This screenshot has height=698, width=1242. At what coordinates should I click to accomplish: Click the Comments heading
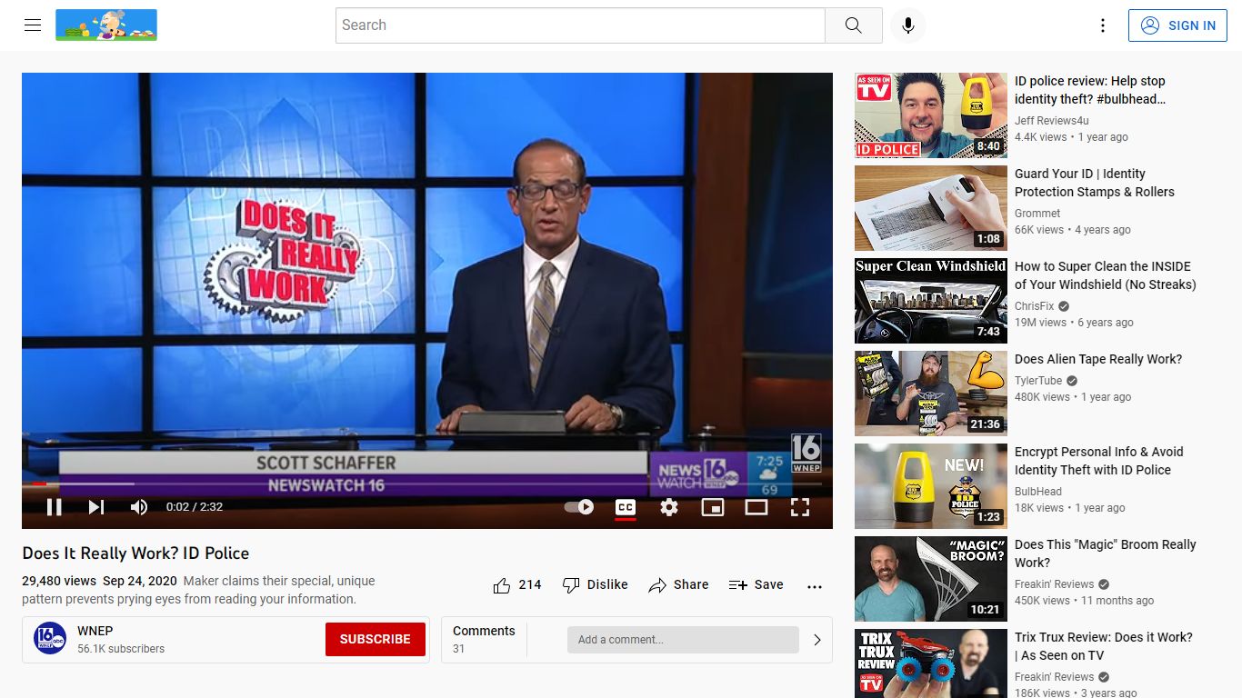[x=484, y=631]
